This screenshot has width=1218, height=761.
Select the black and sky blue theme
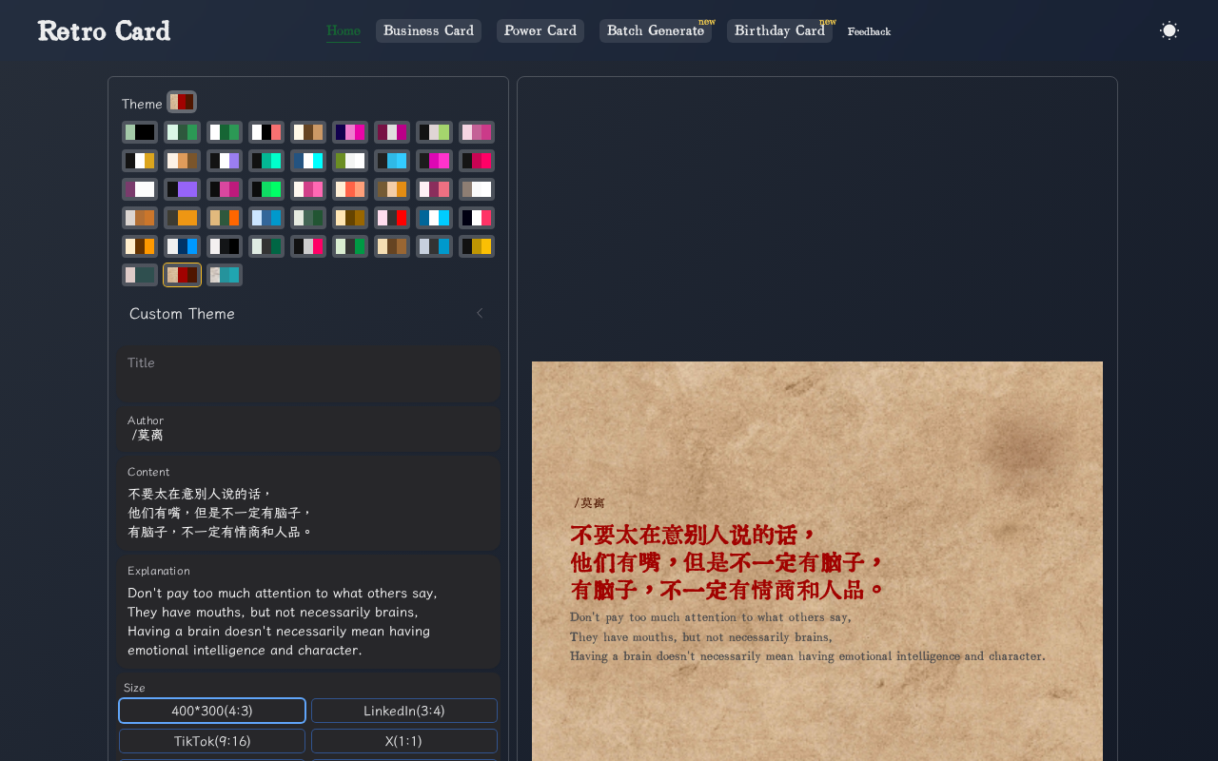(x=392, y=161)
